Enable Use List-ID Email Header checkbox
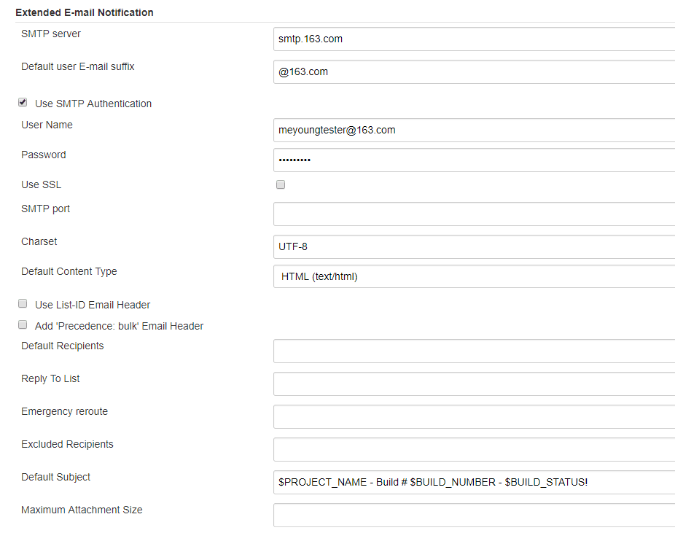Viewport: 675px width, 533px height. 23,304
